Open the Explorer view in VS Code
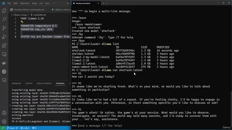 [4, 10]
